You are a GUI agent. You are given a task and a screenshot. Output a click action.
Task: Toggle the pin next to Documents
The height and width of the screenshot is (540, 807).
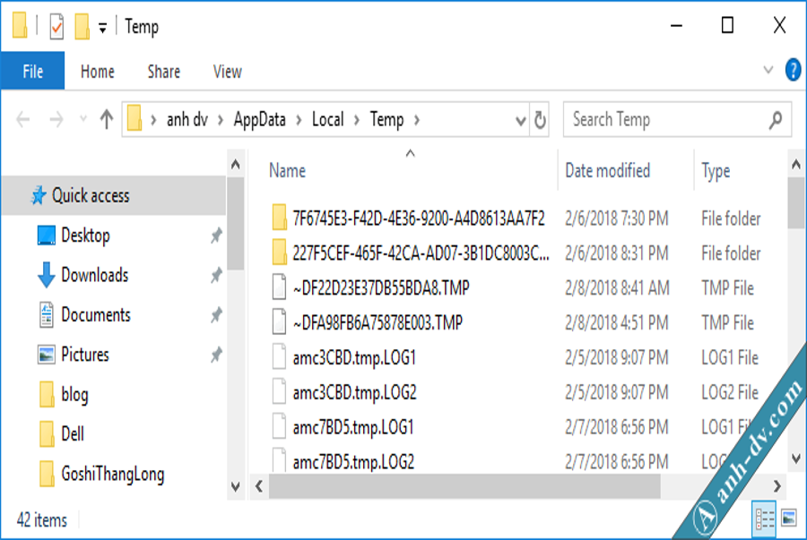tap(216, 315)
